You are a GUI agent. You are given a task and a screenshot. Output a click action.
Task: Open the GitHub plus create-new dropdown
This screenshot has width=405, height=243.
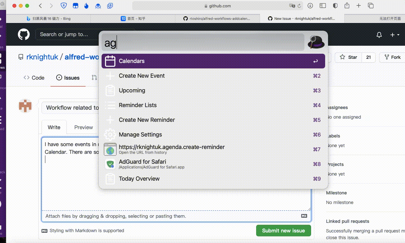click(395, 35)
